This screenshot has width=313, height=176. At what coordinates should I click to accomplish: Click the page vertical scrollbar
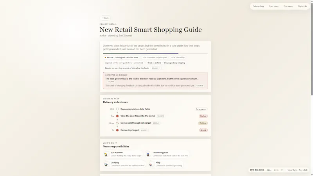coord(311,49)
